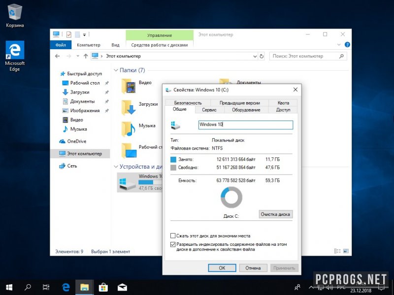Switch to the Вид ribbon tab
This screenshot has height=295, width=394.
point(115,45)
